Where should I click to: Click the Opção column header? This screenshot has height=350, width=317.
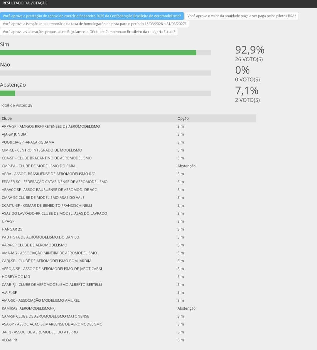click(183, 118)
